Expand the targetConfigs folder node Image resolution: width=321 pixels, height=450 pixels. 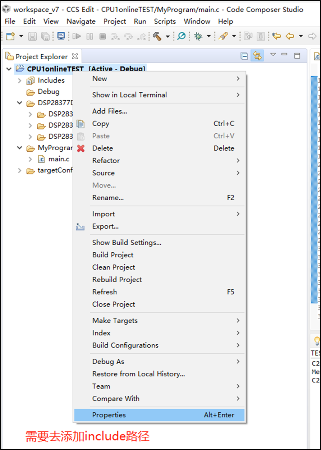pos(20,170)
